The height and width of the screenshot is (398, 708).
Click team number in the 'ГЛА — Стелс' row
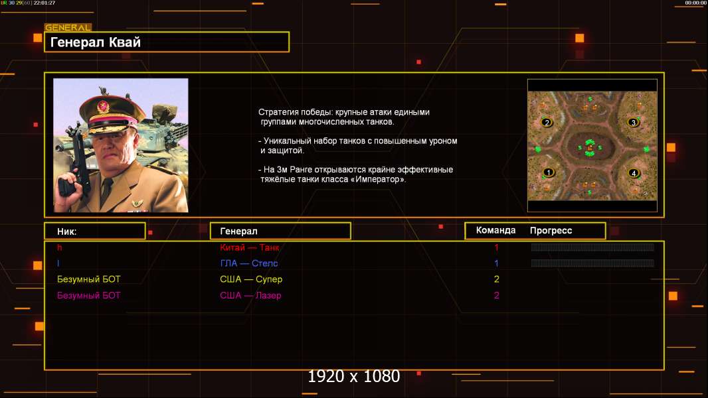click(496, 263)
